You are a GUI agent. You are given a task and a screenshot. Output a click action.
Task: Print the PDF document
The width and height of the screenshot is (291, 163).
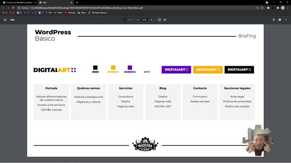[x=280, y=20]
